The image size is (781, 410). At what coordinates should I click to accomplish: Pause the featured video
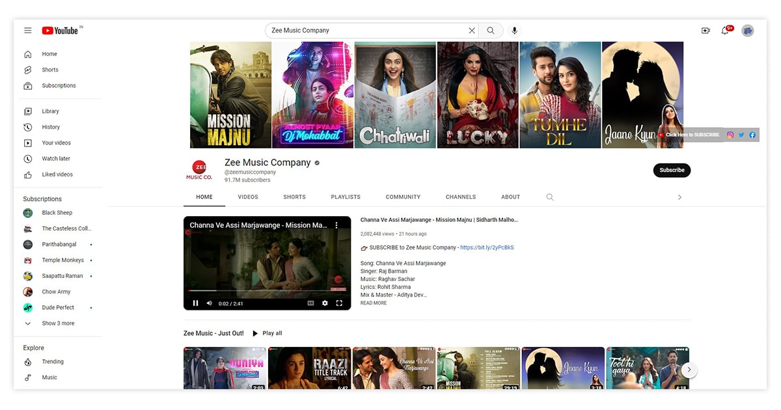[x=195, y=303]
